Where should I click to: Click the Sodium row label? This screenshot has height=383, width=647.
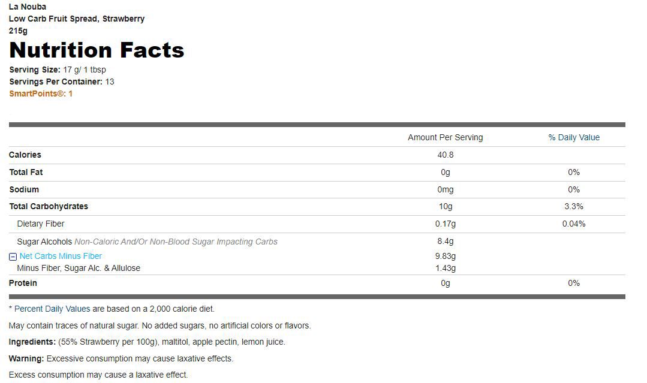(x=24, y=189)
